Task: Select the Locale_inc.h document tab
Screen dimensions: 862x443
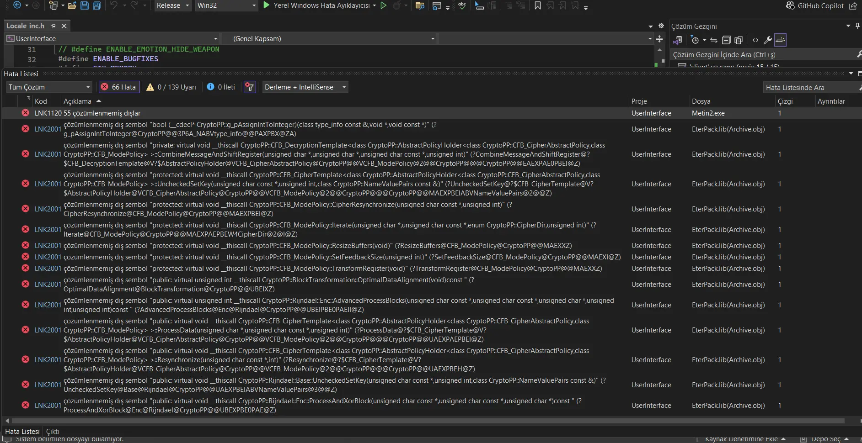Action: [x=26, y=26]
